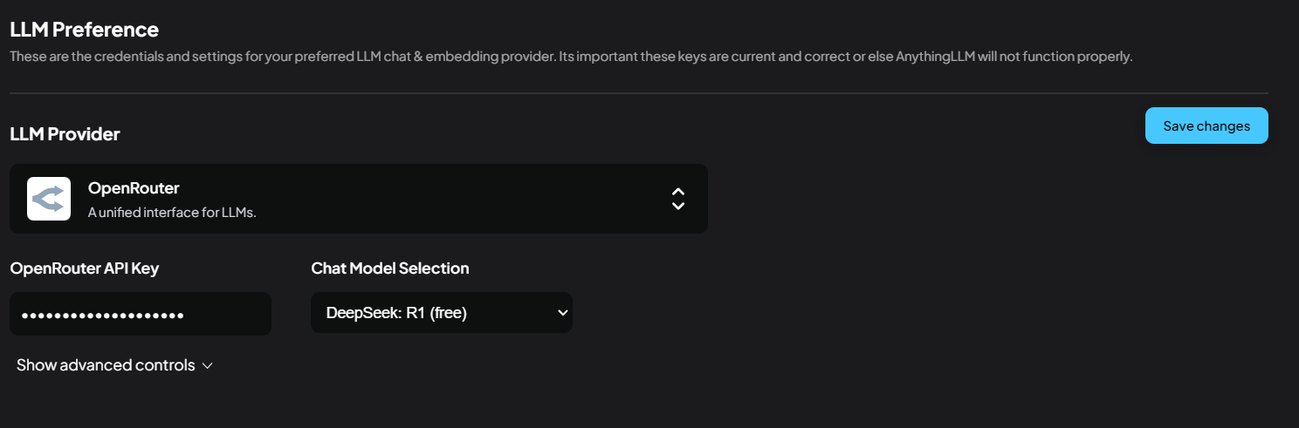
Task: Click the Chat Model Selection label
Action: [x=389, y=268]
